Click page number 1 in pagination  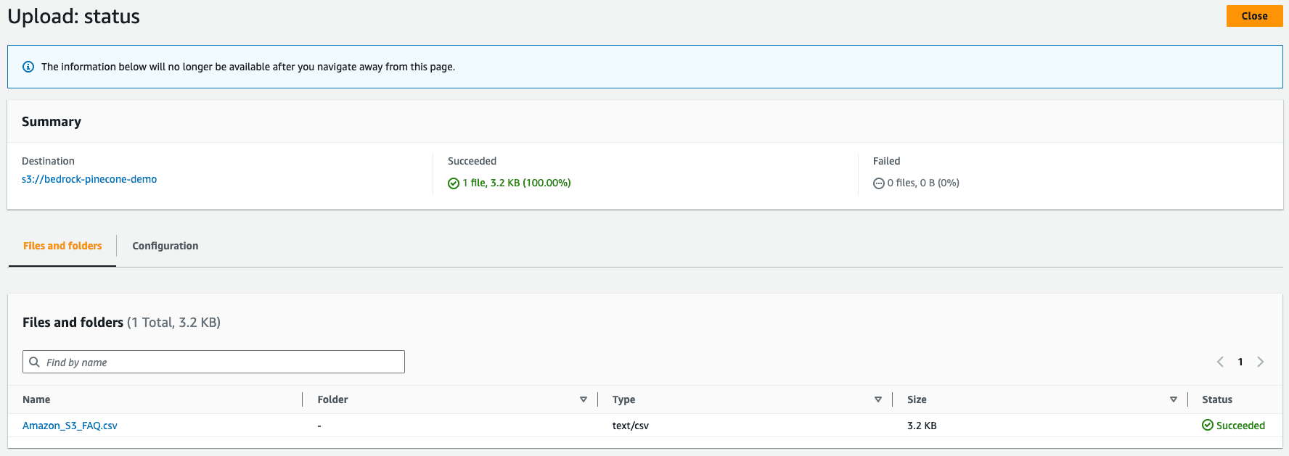click(1240, 362)
